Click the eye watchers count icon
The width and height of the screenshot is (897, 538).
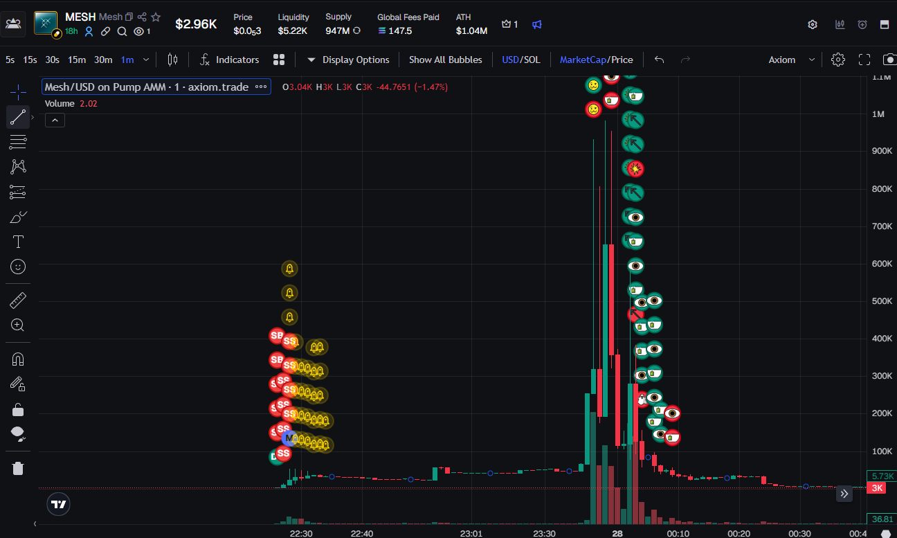(138, 31)
